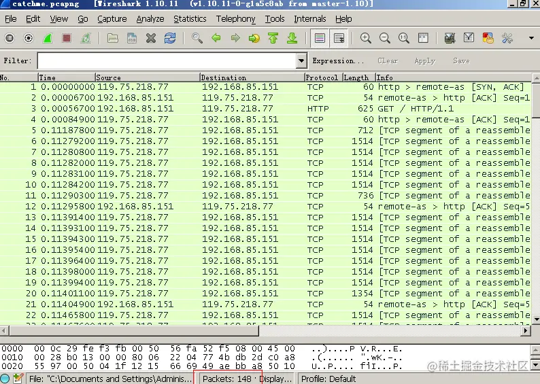This screenshot has width=540, height=384.
Task: Open the Telephony menu
Action: point(235,18)
